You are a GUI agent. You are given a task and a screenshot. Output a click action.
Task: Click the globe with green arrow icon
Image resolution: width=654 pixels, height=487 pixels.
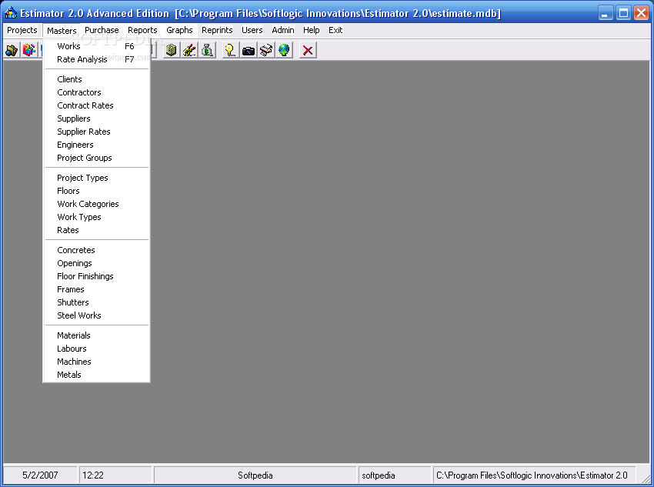pos(284,50)
